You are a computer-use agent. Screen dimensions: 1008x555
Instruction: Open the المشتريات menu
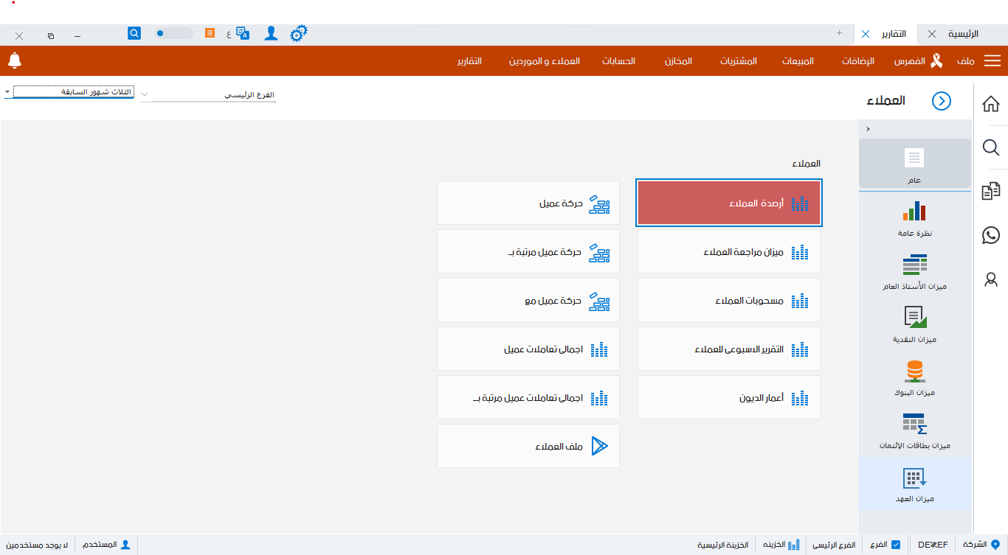point(739,61)
